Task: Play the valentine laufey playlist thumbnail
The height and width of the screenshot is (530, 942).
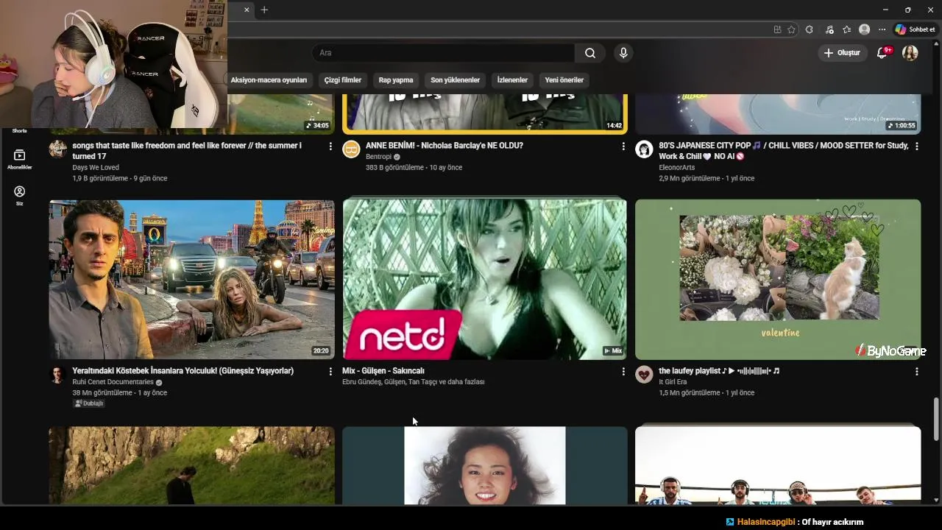Action: coord(778,279)
